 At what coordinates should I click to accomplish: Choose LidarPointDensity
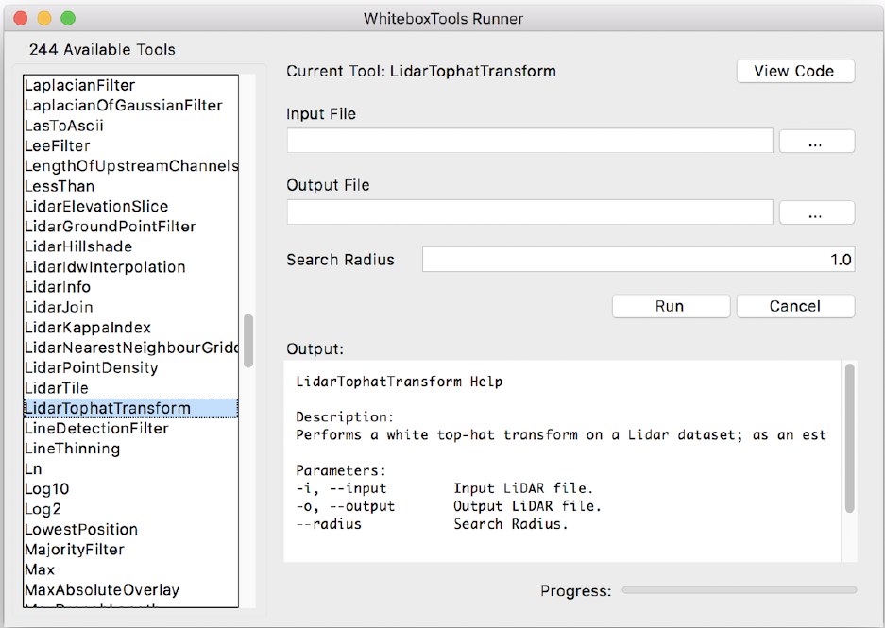click(x=130, y=368)
